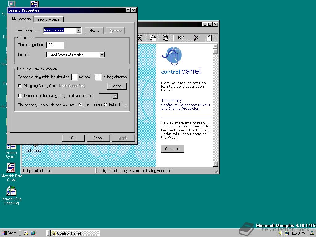Click the Control Panel taskbar button

(x=75, y=233)
